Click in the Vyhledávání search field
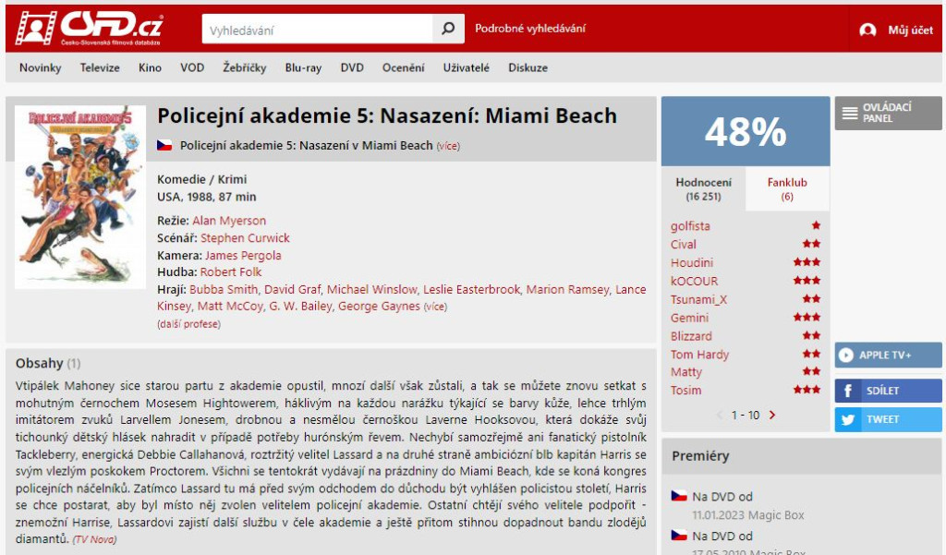Image resolution: width=946 pixels, height=555 pixels. tap(318, 29)
